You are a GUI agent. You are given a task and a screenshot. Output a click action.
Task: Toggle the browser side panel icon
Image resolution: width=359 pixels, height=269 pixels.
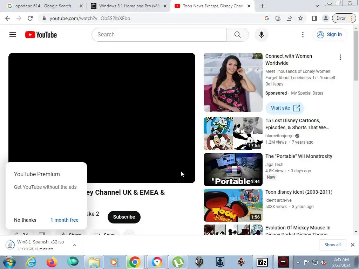(314, 18)
